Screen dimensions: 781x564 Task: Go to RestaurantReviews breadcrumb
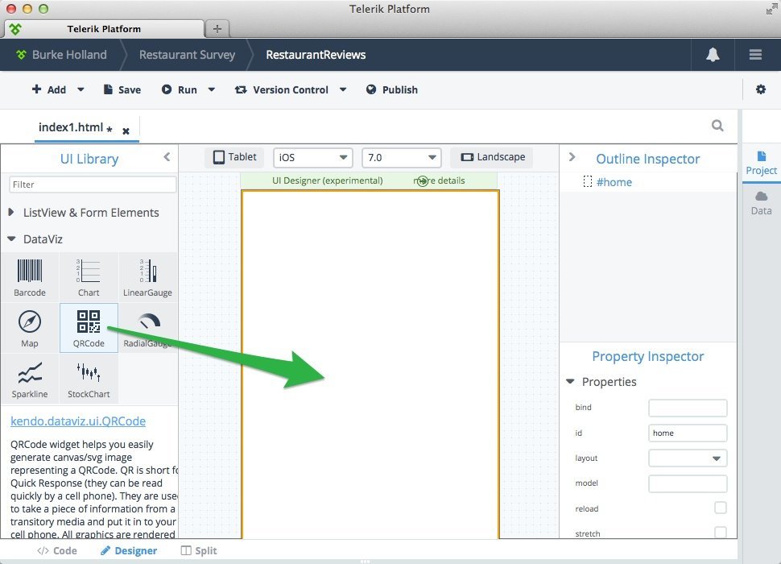316,55
